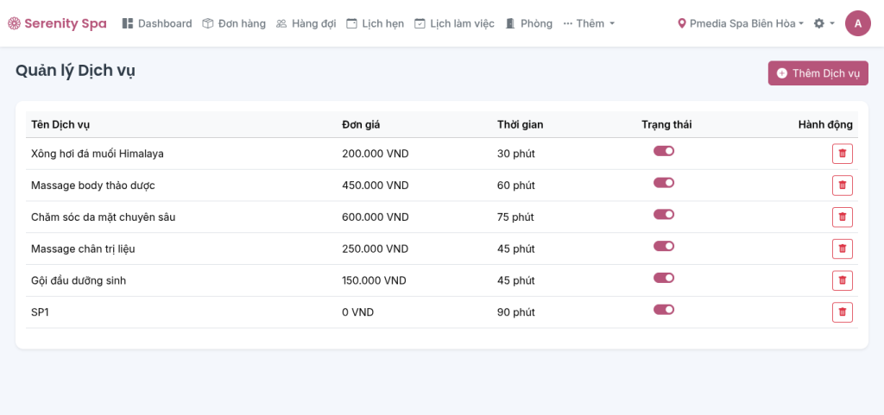Navigate to Đơn hàng
Screen dimensions: 884x415
click(x=234, y=23)
